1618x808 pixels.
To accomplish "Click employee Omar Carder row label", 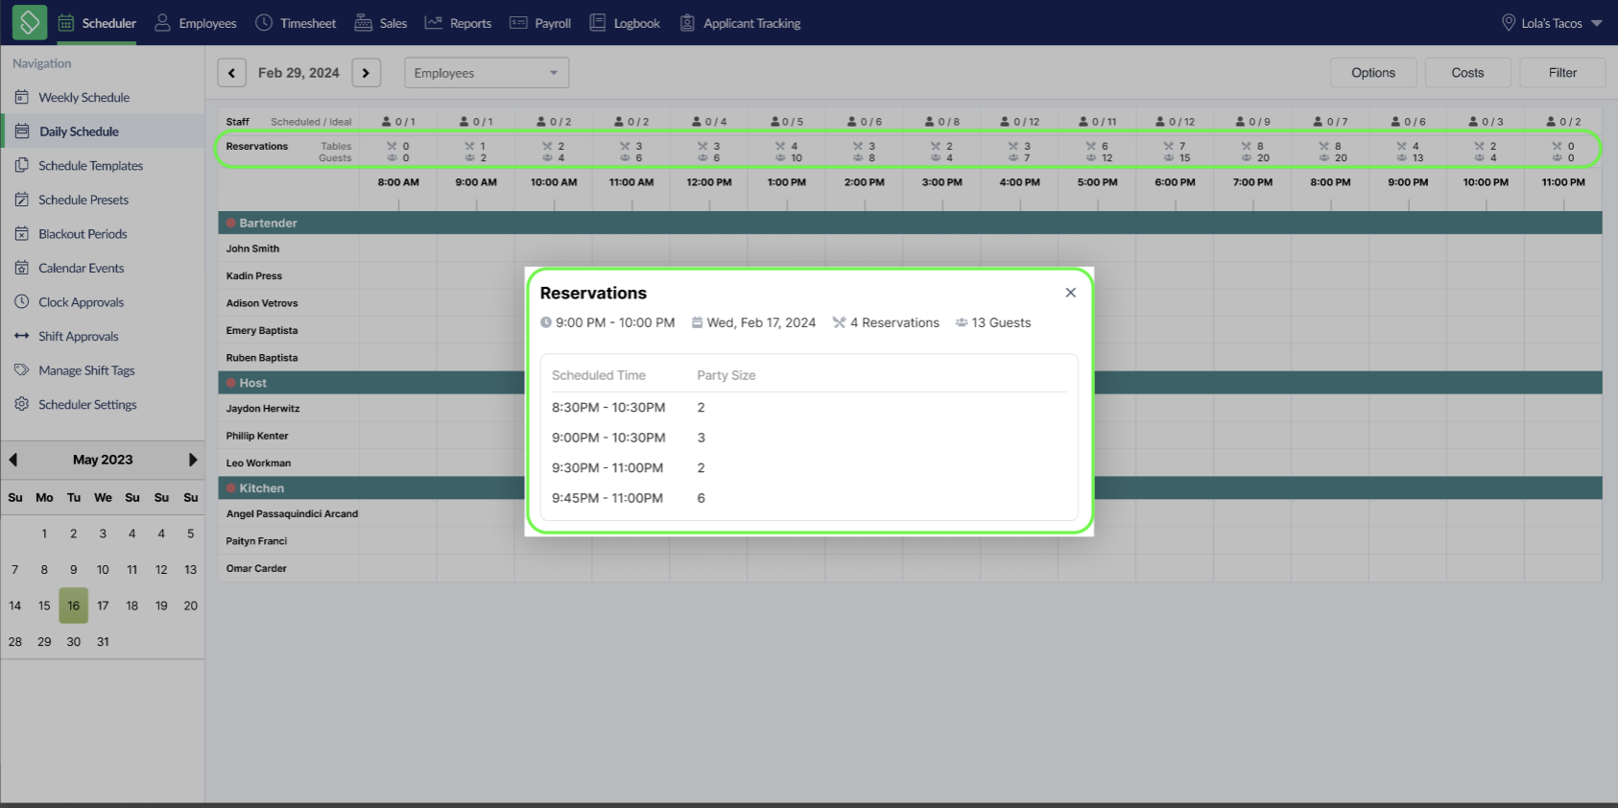I will [256, 569].
